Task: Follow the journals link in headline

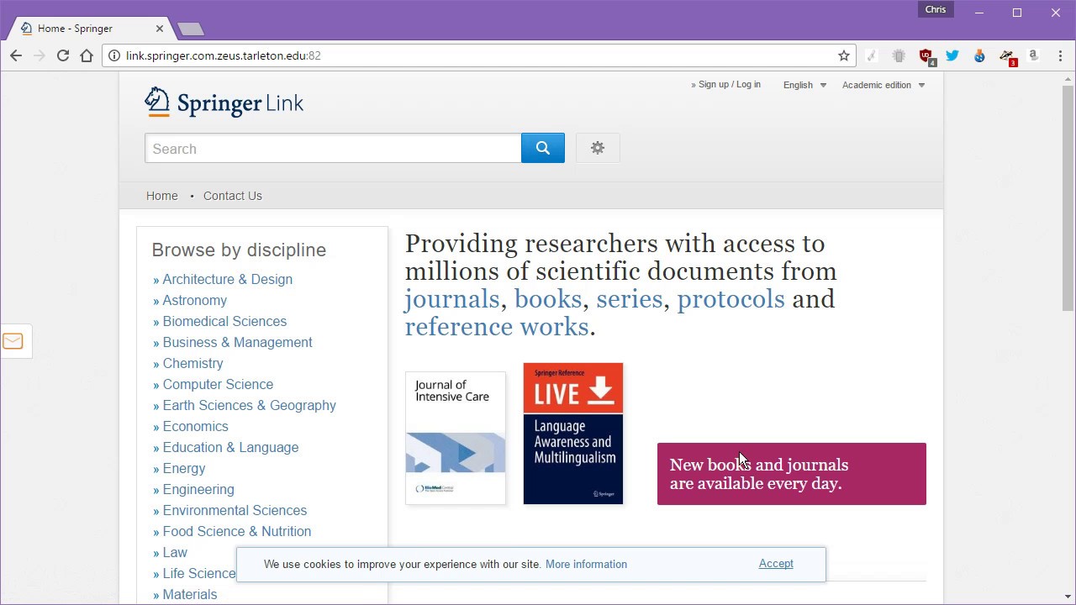Action: 452,299
